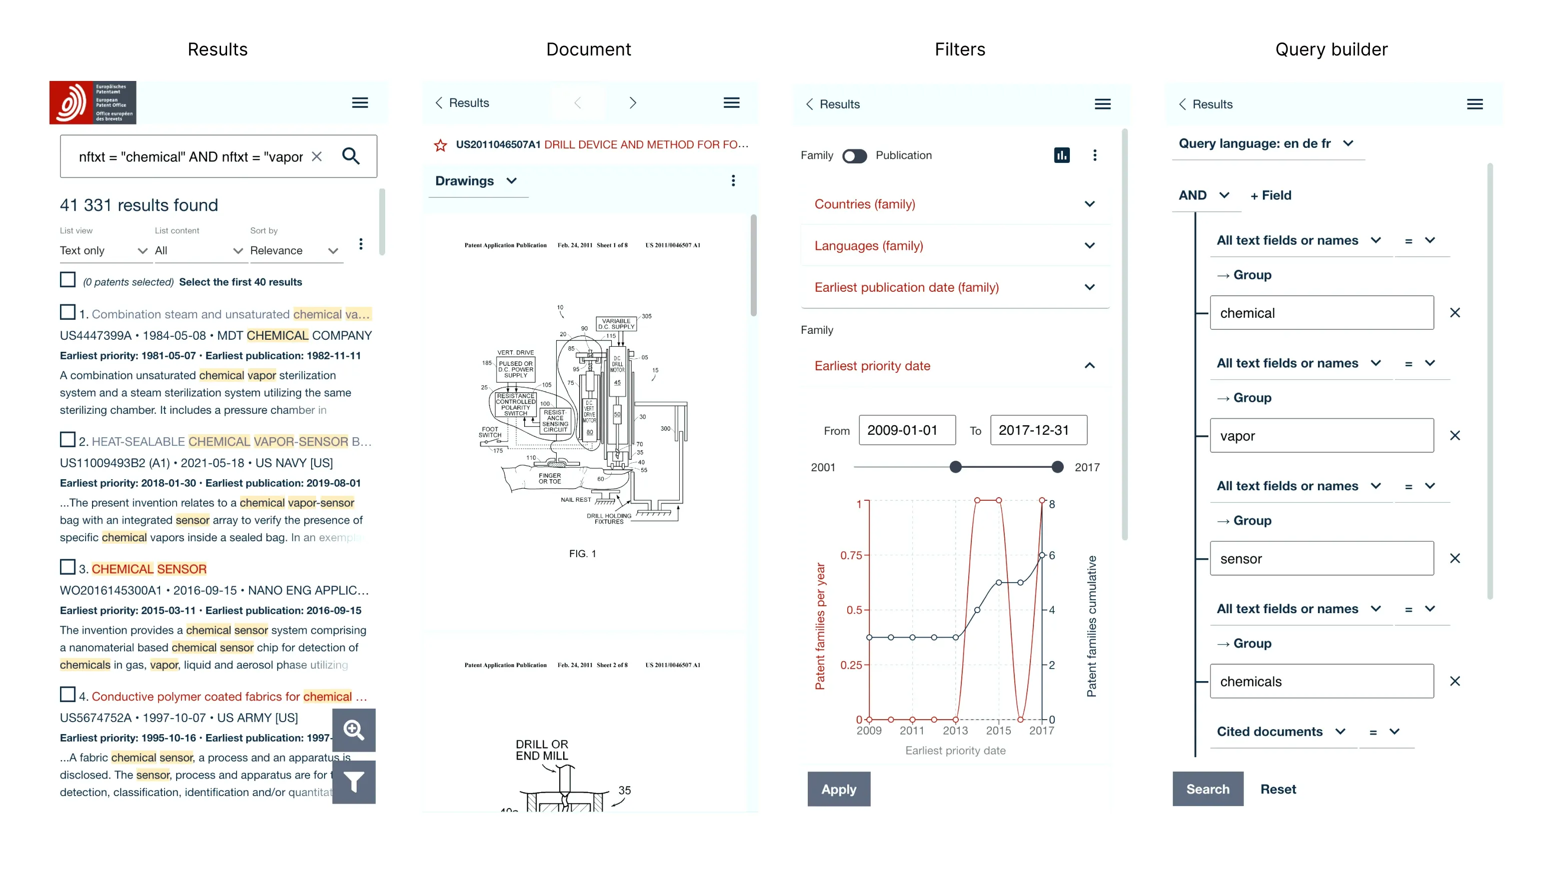Click the From date field 2009-01-01

[907, 430]
